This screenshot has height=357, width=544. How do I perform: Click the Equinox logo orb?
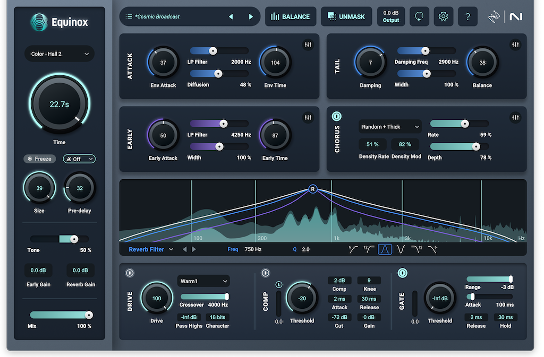click(39, 22)
